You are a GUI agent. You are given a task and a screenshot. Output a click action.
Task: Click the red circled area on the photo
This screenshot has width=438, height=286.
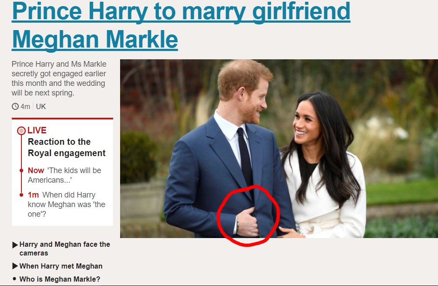point(248,216)
